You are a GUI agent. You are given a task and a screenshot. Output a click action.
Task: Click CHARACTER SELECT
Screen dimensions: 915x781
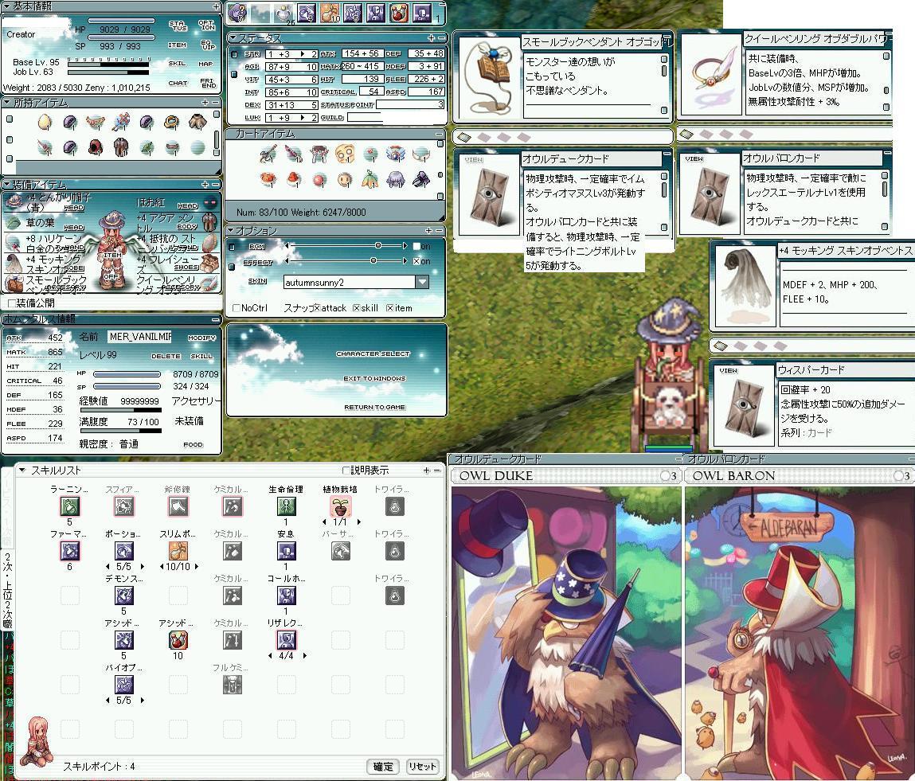[x=373, y=353]
